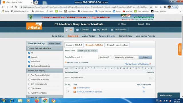
Task: Uncheck the All publication type checkbox
Action: click(x=29, y=53)
